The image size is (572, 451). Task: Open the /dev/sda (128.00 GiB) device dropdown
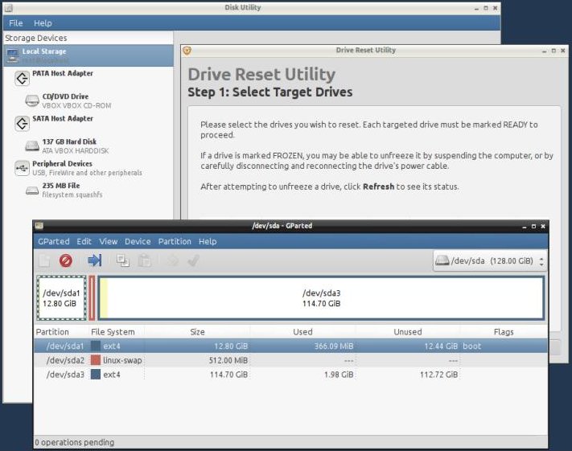490,260
